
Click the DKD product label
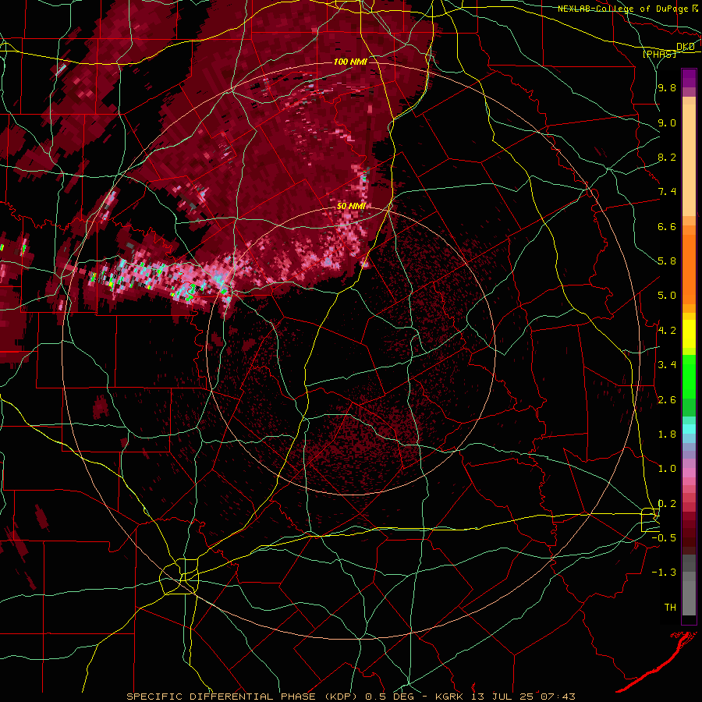[686, 47]
